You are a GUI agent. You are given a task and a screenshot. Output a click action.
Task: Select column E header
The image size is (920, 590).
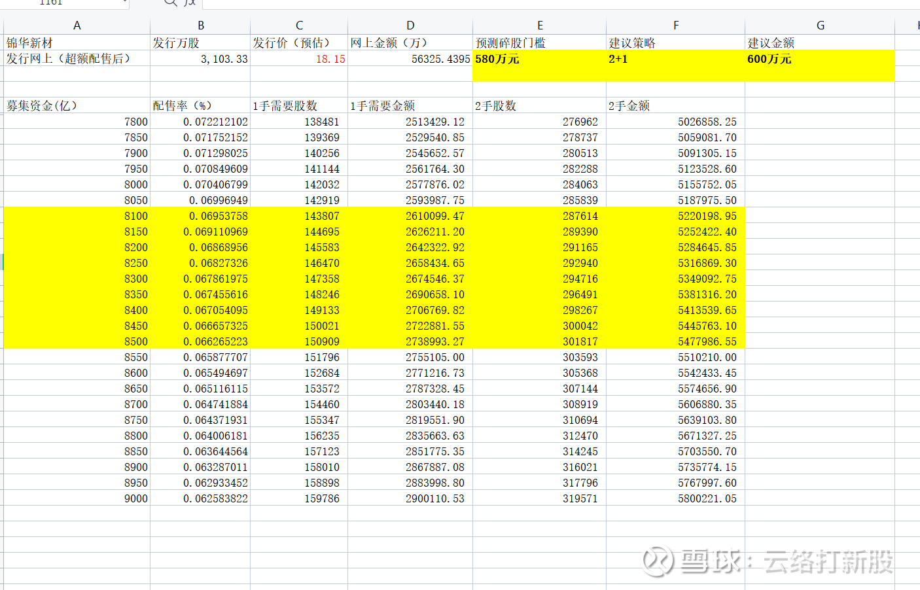pos(540,26)
